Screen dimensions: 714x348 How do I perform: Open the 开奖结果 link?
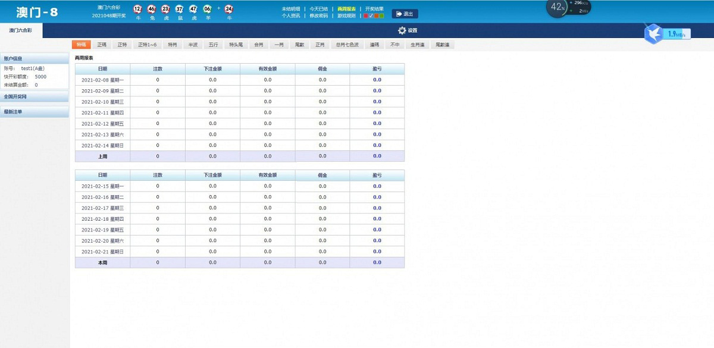(374, 9)
